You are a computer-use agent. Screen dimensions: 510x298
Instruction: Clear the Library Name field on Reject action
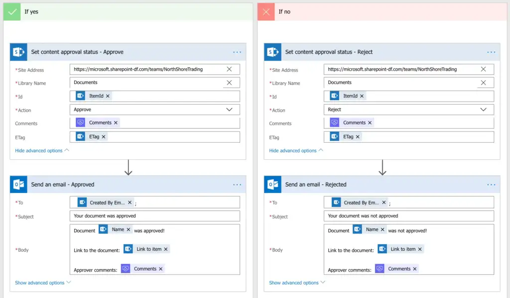(x=484, y=83)
